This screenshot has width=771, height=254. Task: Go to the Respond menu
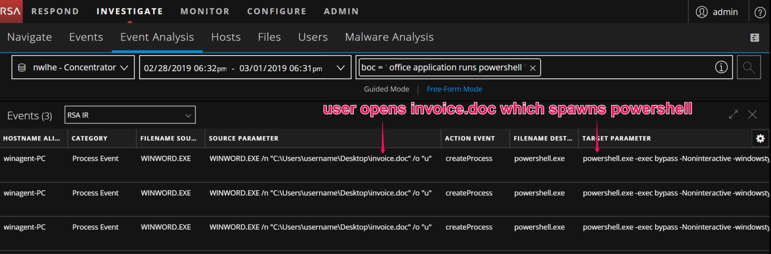coord(55,11)
